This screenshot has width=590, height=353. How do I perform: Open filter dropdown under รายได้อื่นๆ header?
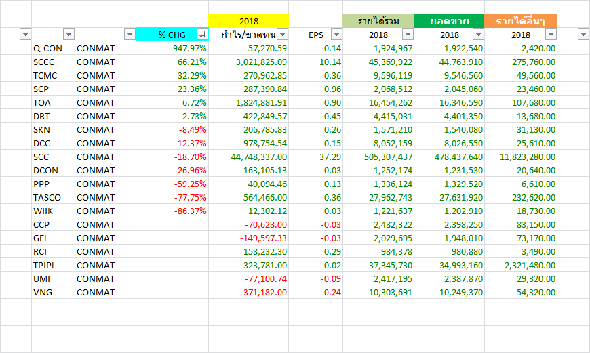click(550, 35)
